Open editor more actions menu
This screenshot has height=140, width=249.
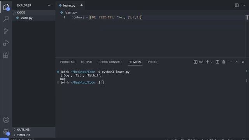[243, 5]
